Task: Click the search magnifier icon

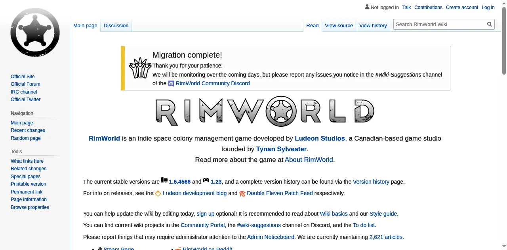Action: [490, 24]
